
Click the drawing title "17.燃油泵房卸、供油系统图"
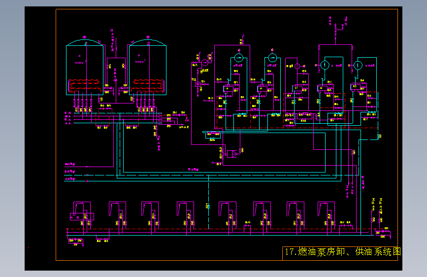343,252
